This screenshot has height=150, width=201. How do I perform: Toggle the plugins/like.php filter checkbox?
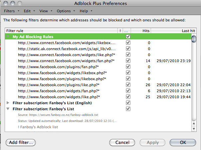[128, 85]
